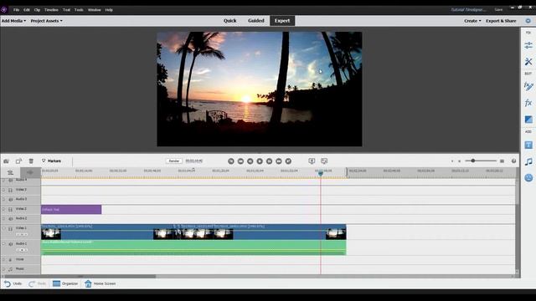
Task: Click the trash delete icon in timeline toolbar
Action: tap(31, 161)
